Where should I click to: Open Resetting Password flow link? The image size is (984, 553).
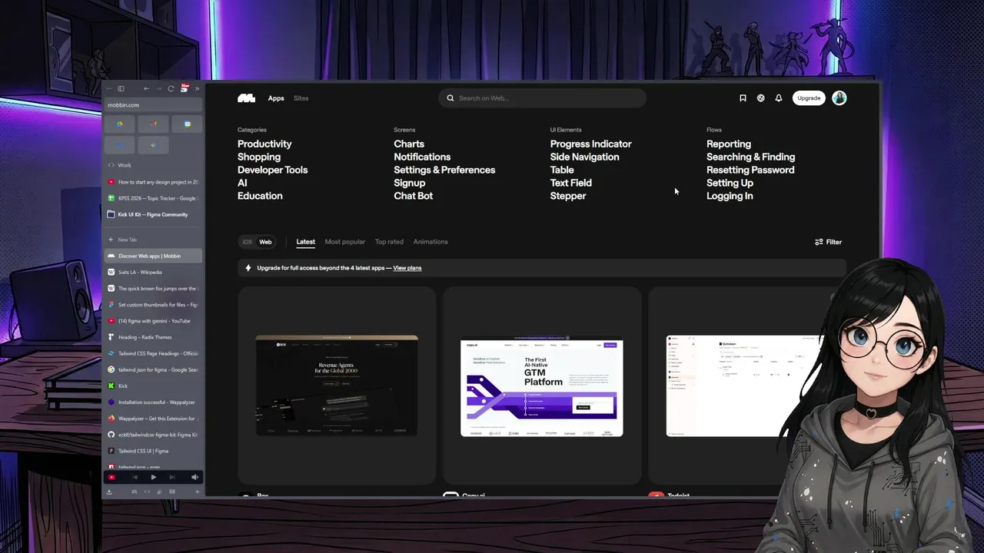[750, 170]
